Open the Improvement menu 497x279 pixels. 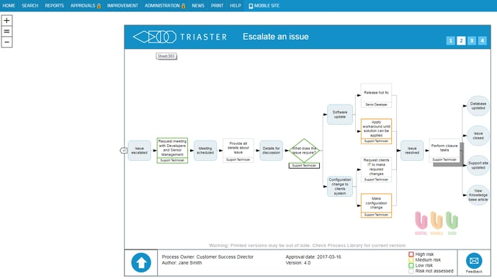tap(122, 6)
